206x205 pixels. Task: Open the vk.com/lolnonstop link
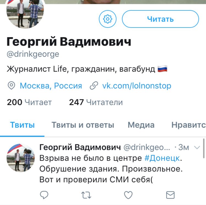coord(137,86)
